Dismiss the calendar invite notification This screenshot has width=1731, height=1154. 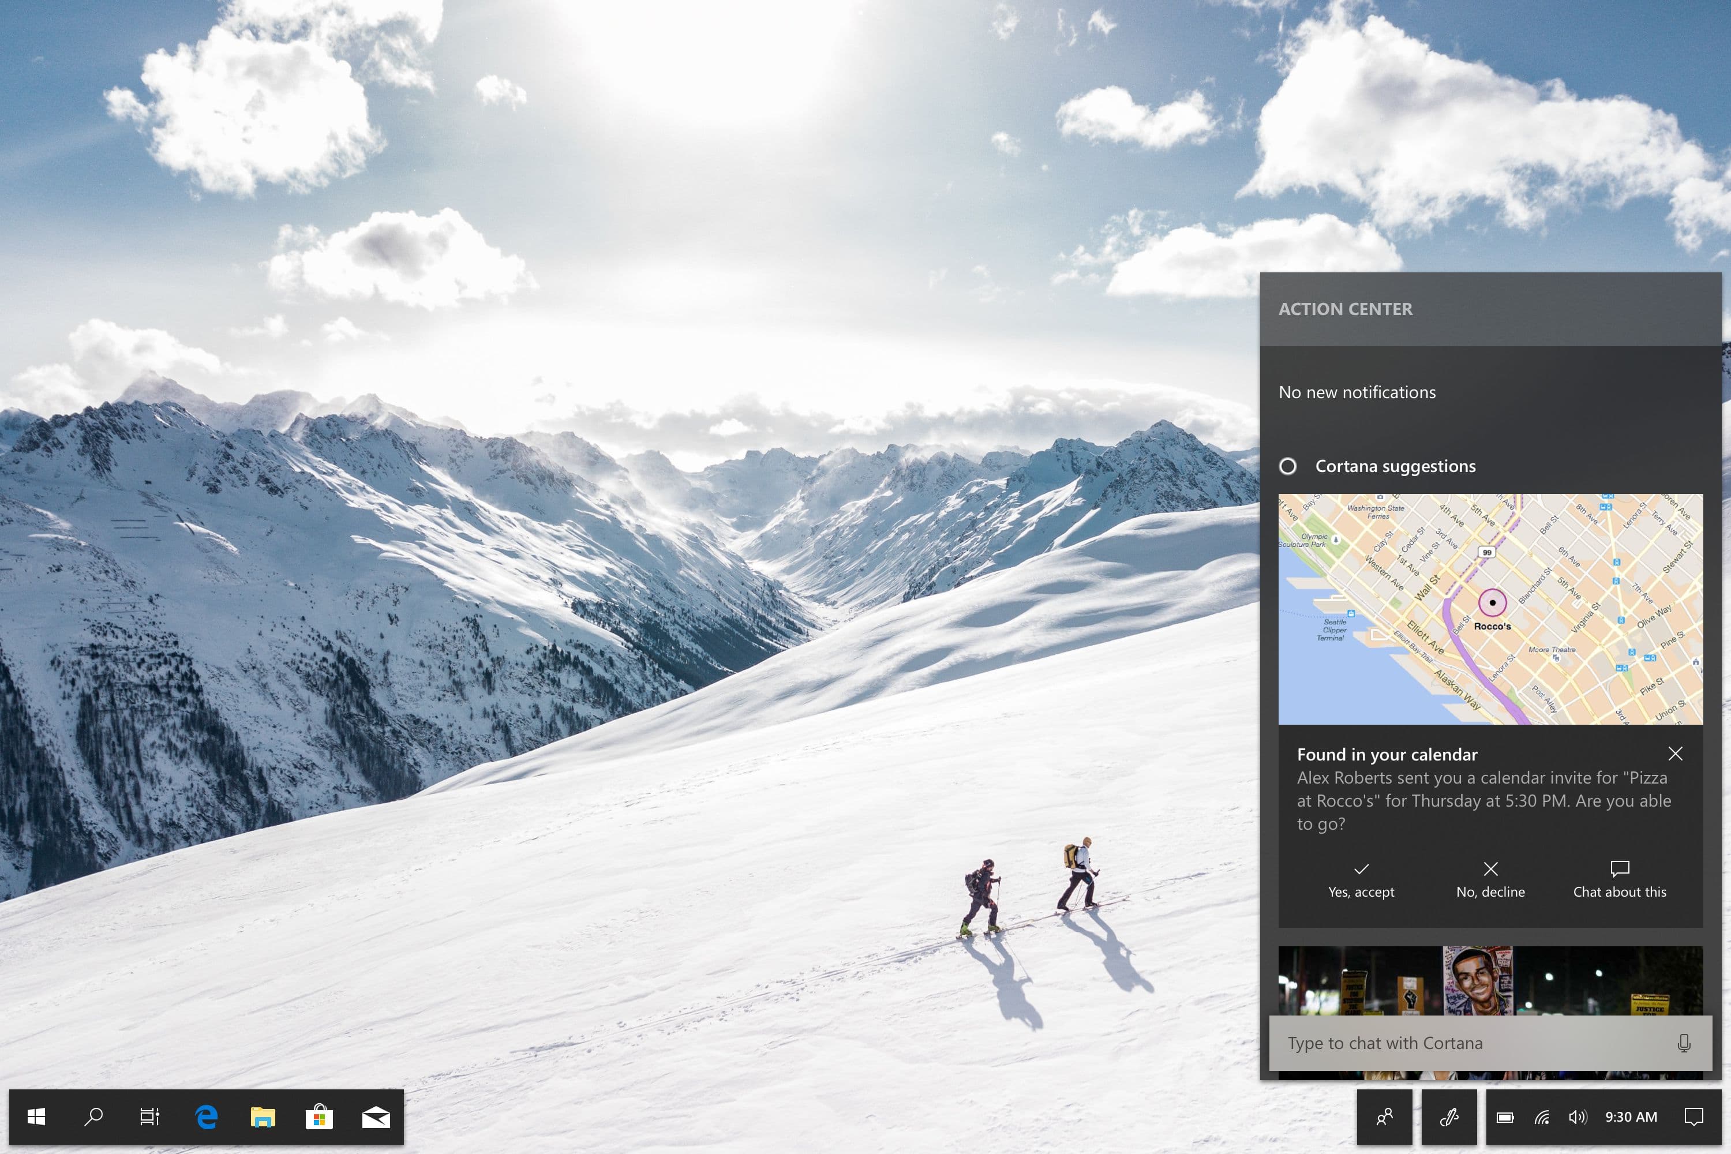pyautogui.click(x=1674, y=754)
